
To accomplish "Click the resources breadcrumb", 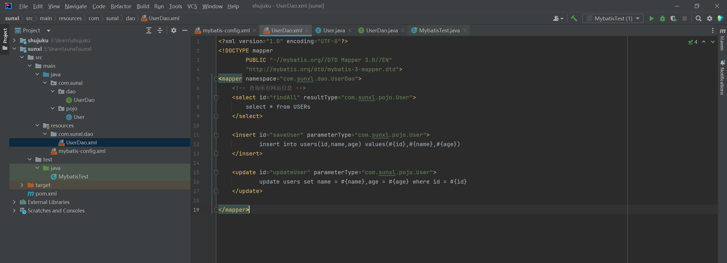I will [x=70, y=18].
